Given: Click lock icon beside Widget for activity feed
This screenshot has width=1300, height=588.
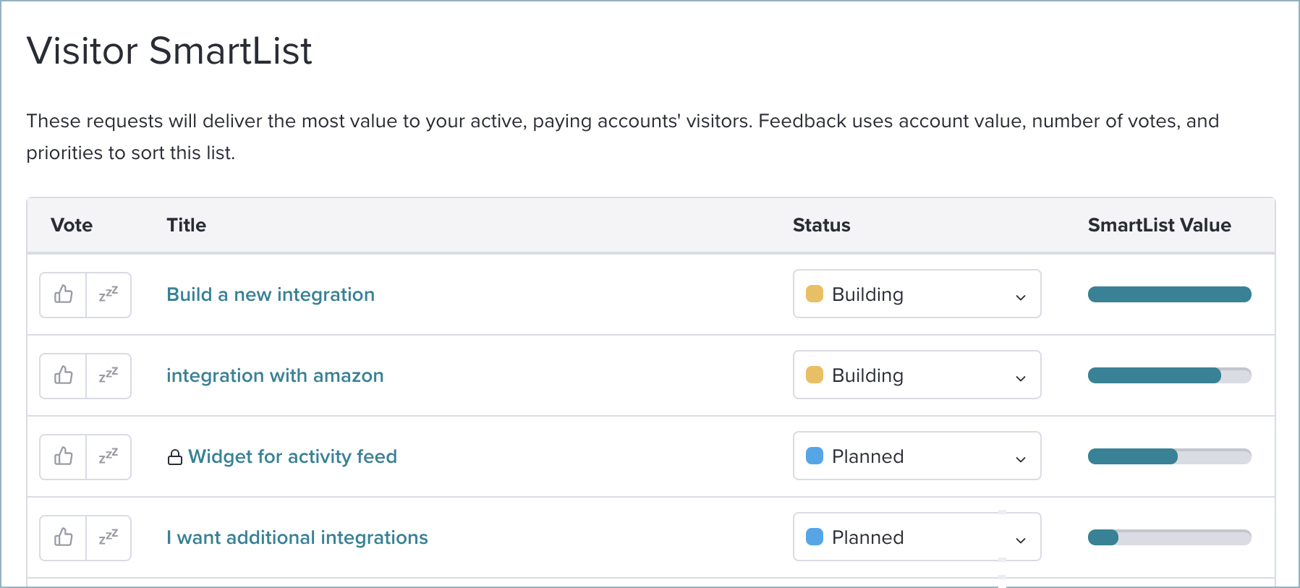Looking at the screenshot, I should pos(174,457).
